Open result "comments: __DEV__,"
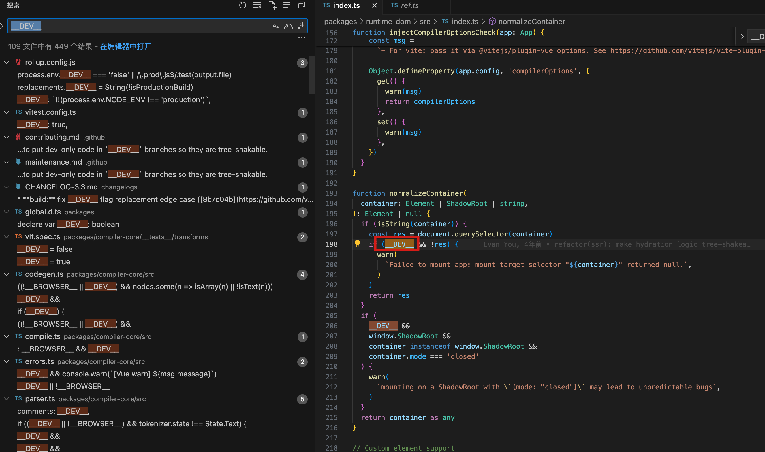This screenshot has width=765, height=452. [x=53, y=412]
